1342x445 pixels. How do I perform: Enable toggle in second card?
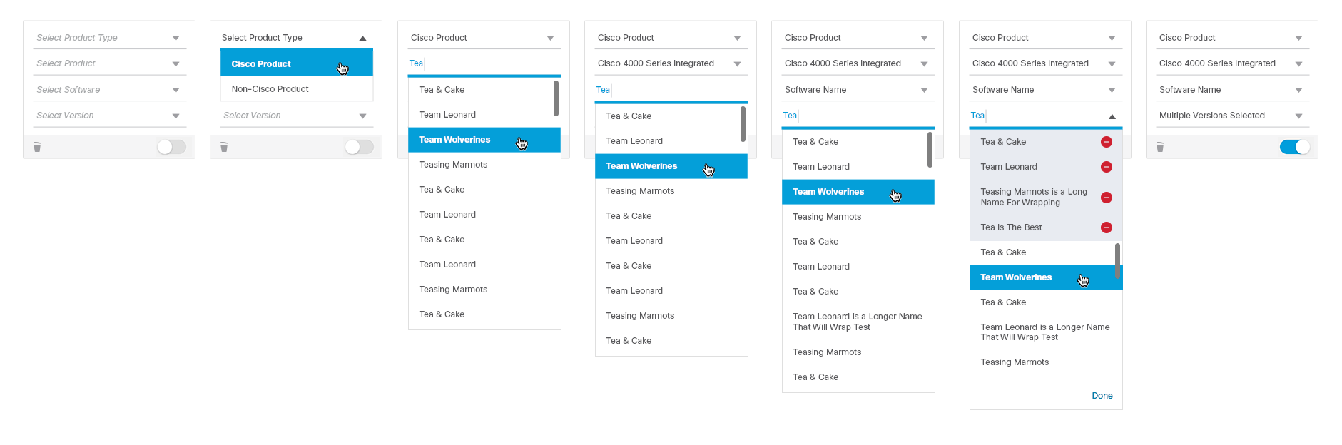coord(358,147)
